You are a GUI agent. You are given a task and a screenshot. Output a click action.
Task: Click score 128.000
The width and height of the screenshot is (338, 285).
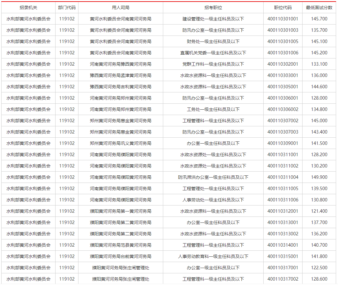[x=319, y=98]
